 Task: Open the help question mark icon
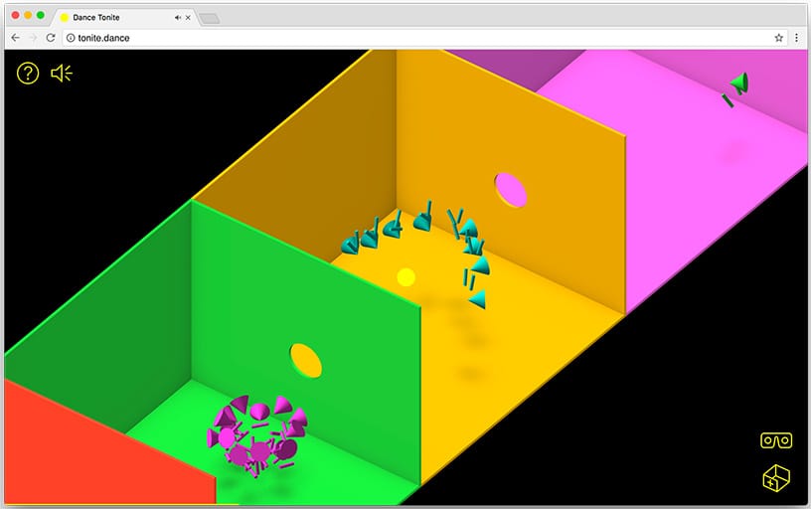(x=28, y=73)
